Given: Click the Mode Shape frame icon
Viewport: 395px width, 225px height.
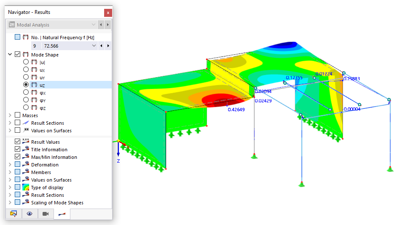Looking at the screenshot, I should pyautogui.click(x=26, y=54).
